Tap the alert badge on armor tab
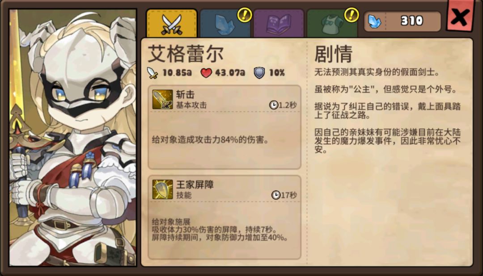Image resolution: width=483 pixels, height=276 pixels. (x=352, y=14)
